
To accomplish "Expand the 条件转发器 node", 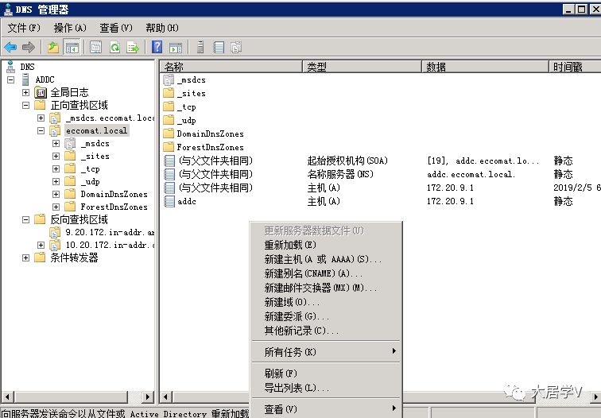I will pos(25,257).
